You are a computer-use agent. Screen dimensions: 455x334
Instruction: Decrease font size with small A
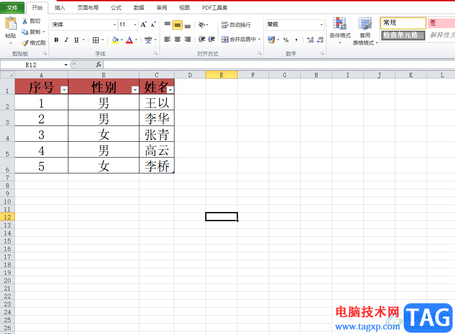coord(153,25)
